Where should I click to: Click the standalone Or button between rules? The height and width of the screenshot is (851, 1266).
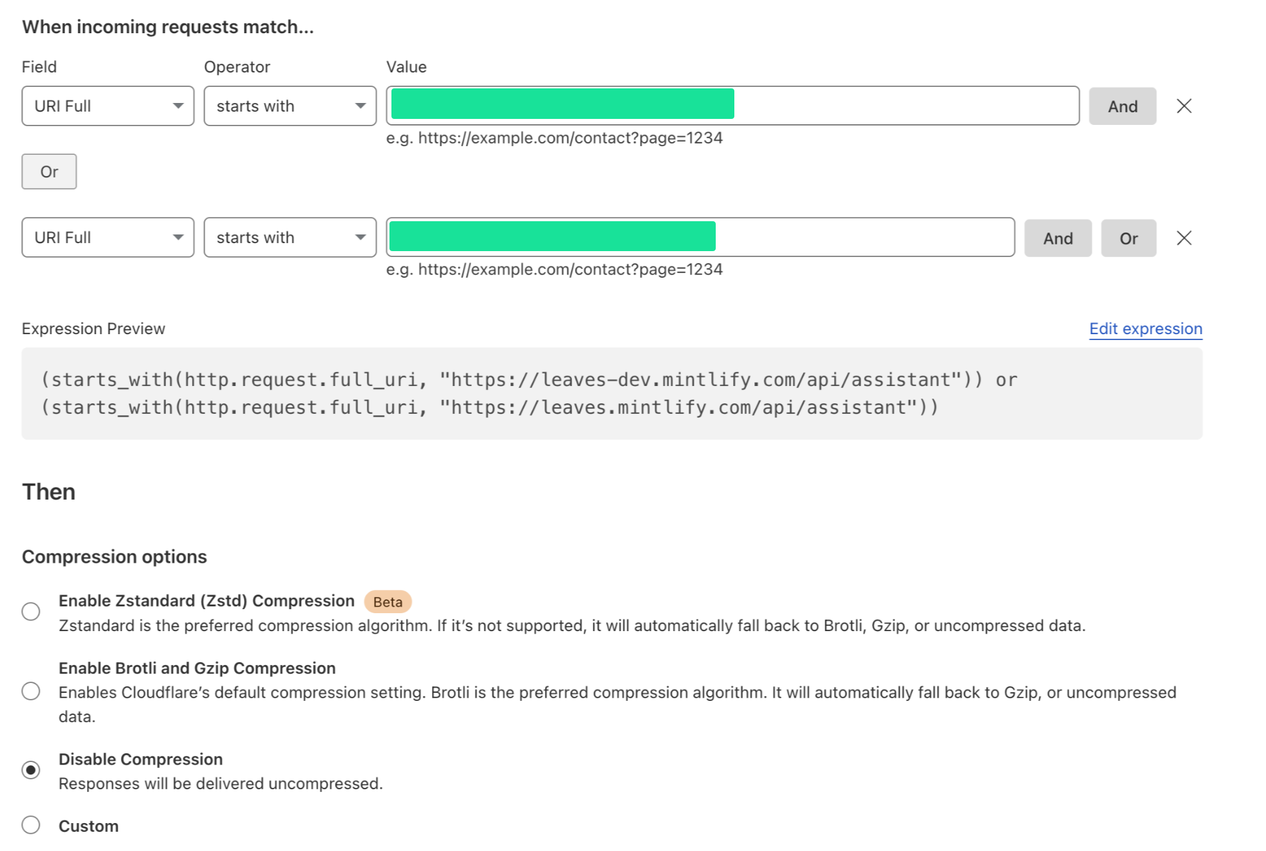click(49, 171)
